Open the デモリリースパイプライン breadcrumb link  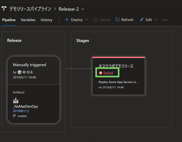pos(30,9)
